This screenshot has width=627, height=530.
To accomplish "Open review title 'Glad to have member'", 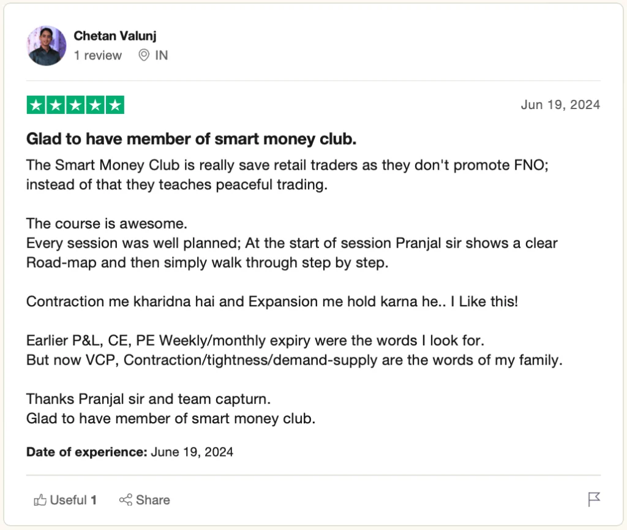I will 191,139.
